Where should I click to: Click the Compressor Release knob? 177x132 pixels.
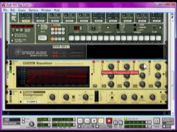coord(135,97)
